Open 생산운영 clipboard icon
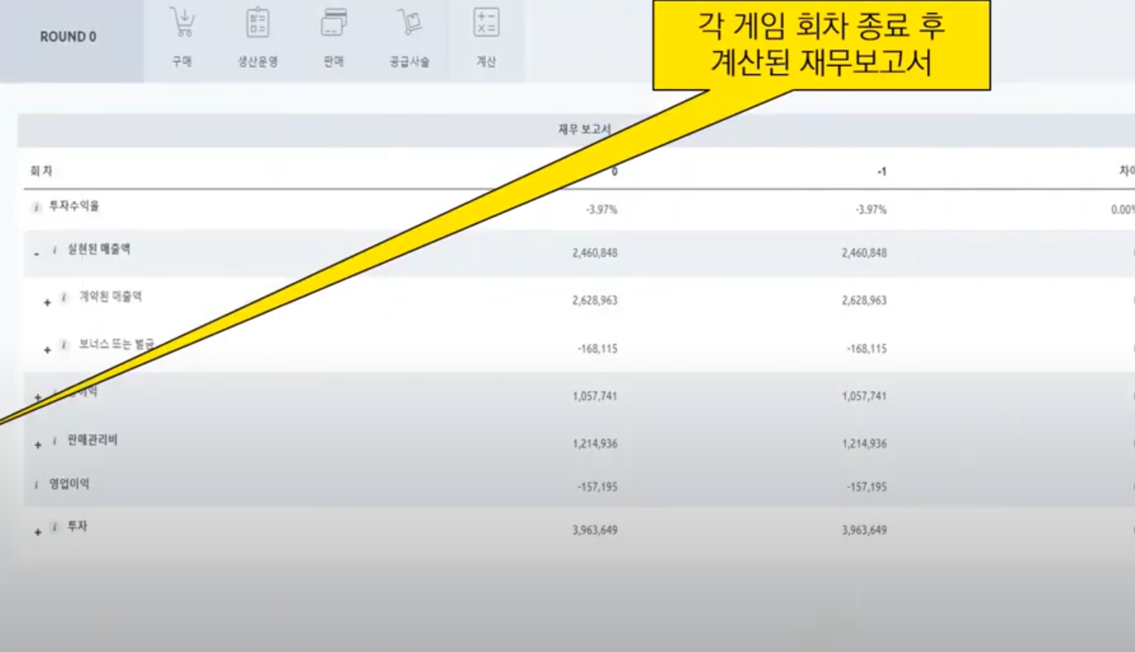1135x652 pixels. click(258, 23)
